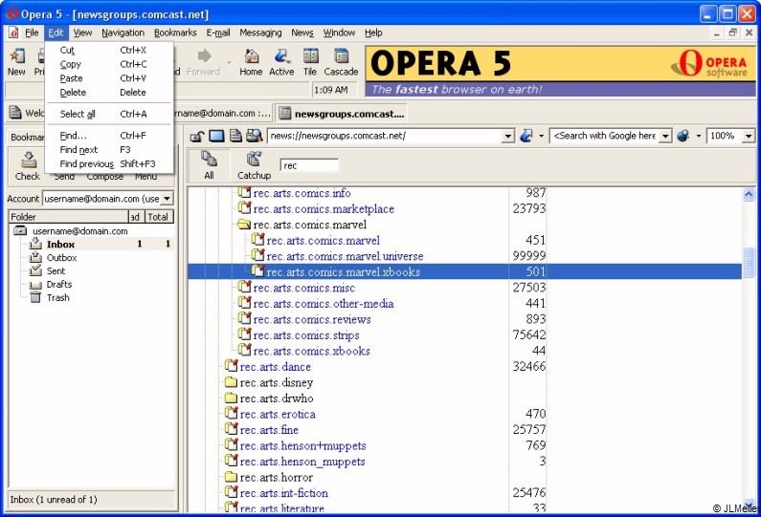Click the Check mail icon
The width and height of the screenshot is (761, 517).
[28, 160]
